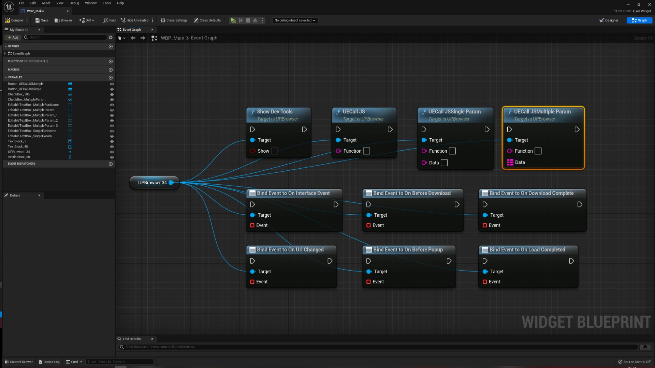Save the WBP_Main blueprint

[41, 20]
